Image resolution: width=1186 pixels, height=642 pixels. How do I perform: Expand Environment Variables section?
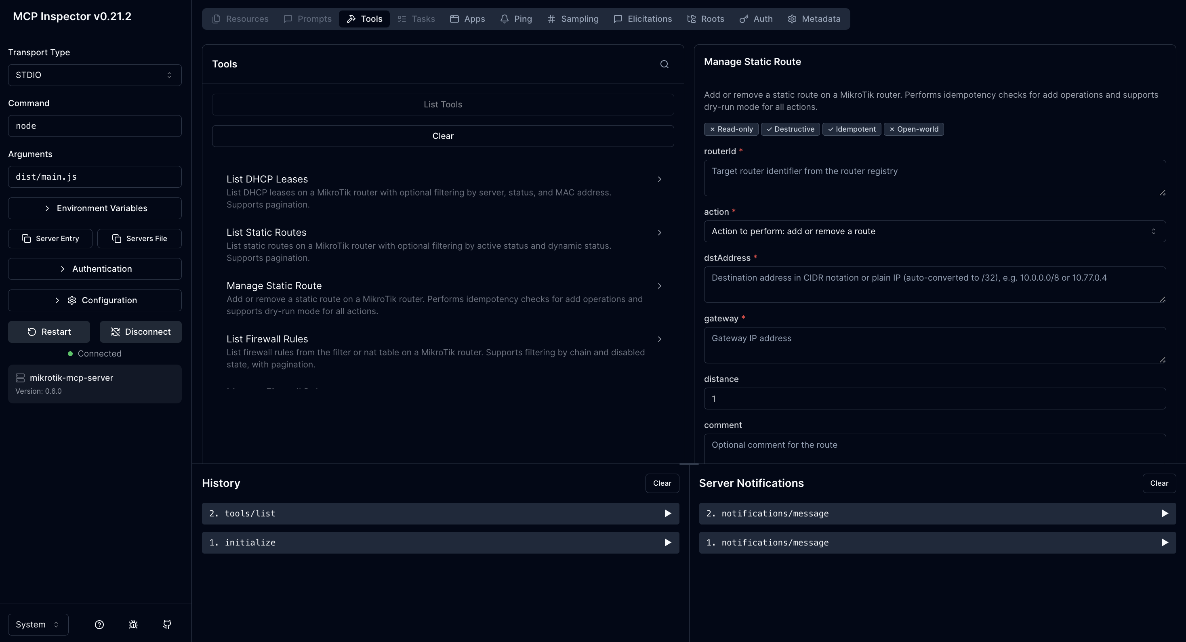(x=95, y=208)
